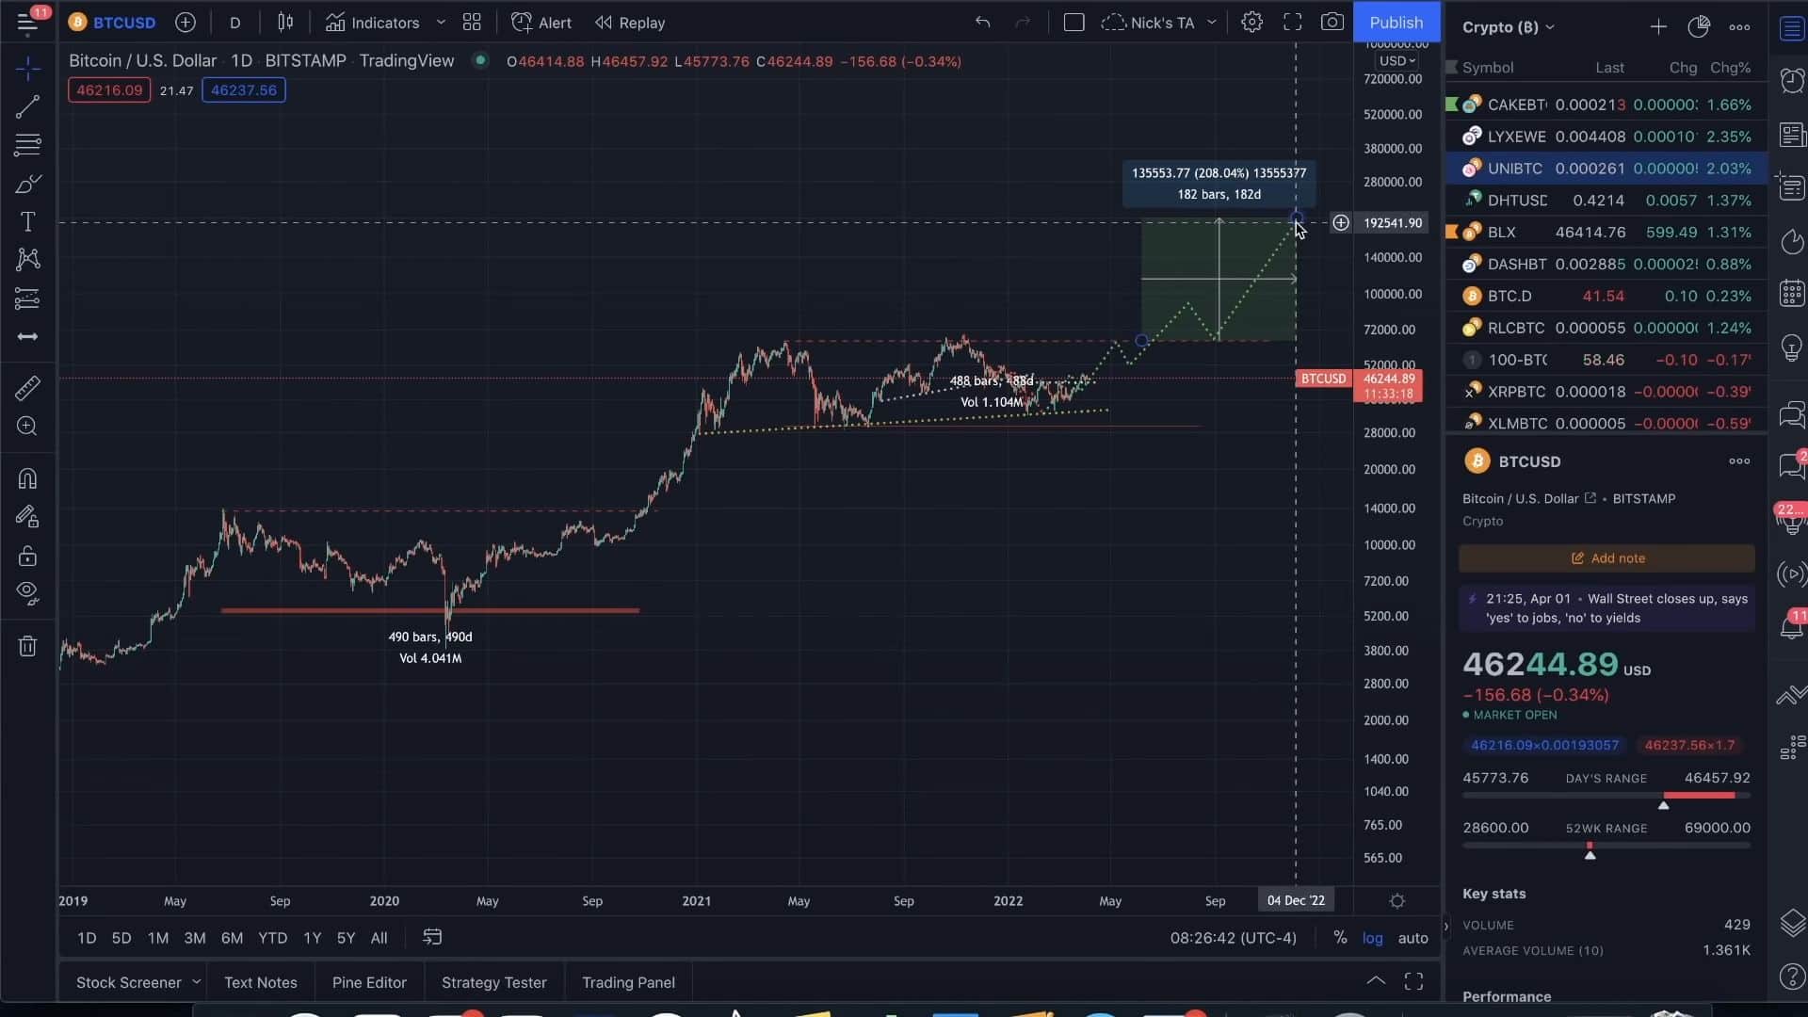Open the Pine Editor tab
The width and height of the screenshot is (1808, 1017).
pyautogui.click(x=369, y=982)
